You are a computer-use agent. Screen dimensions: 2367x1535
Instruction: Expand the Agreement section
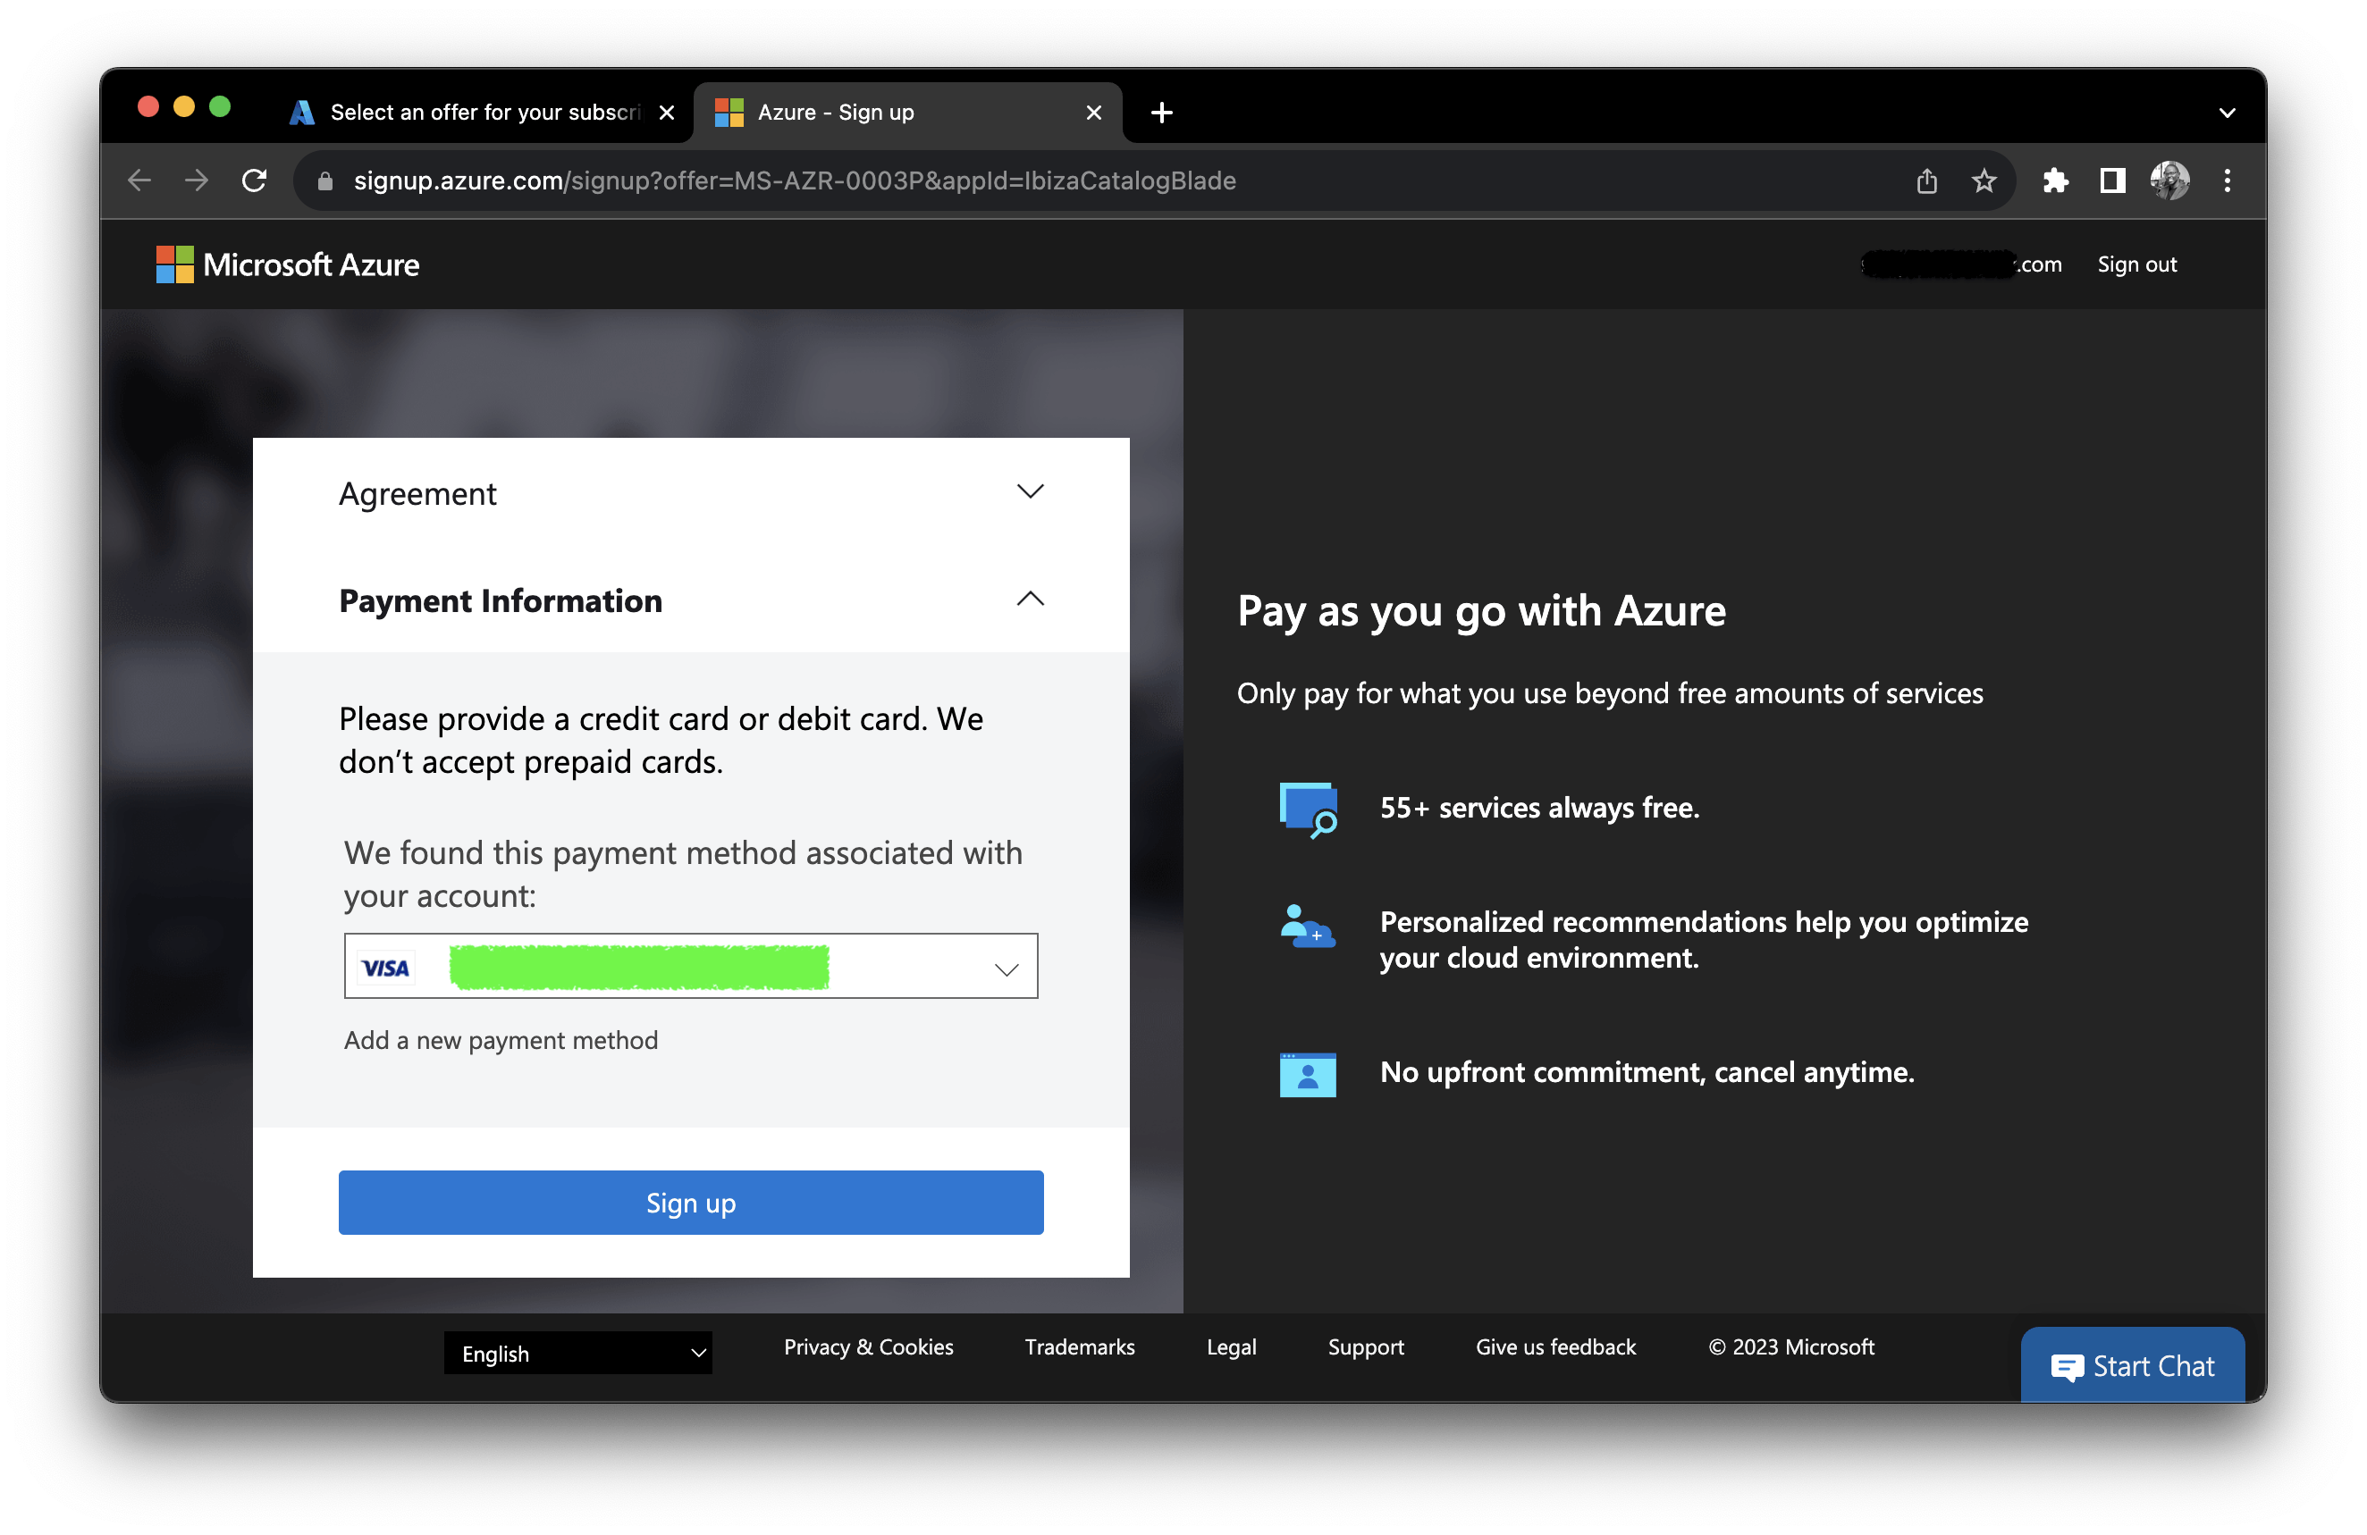coord(1031,491)
